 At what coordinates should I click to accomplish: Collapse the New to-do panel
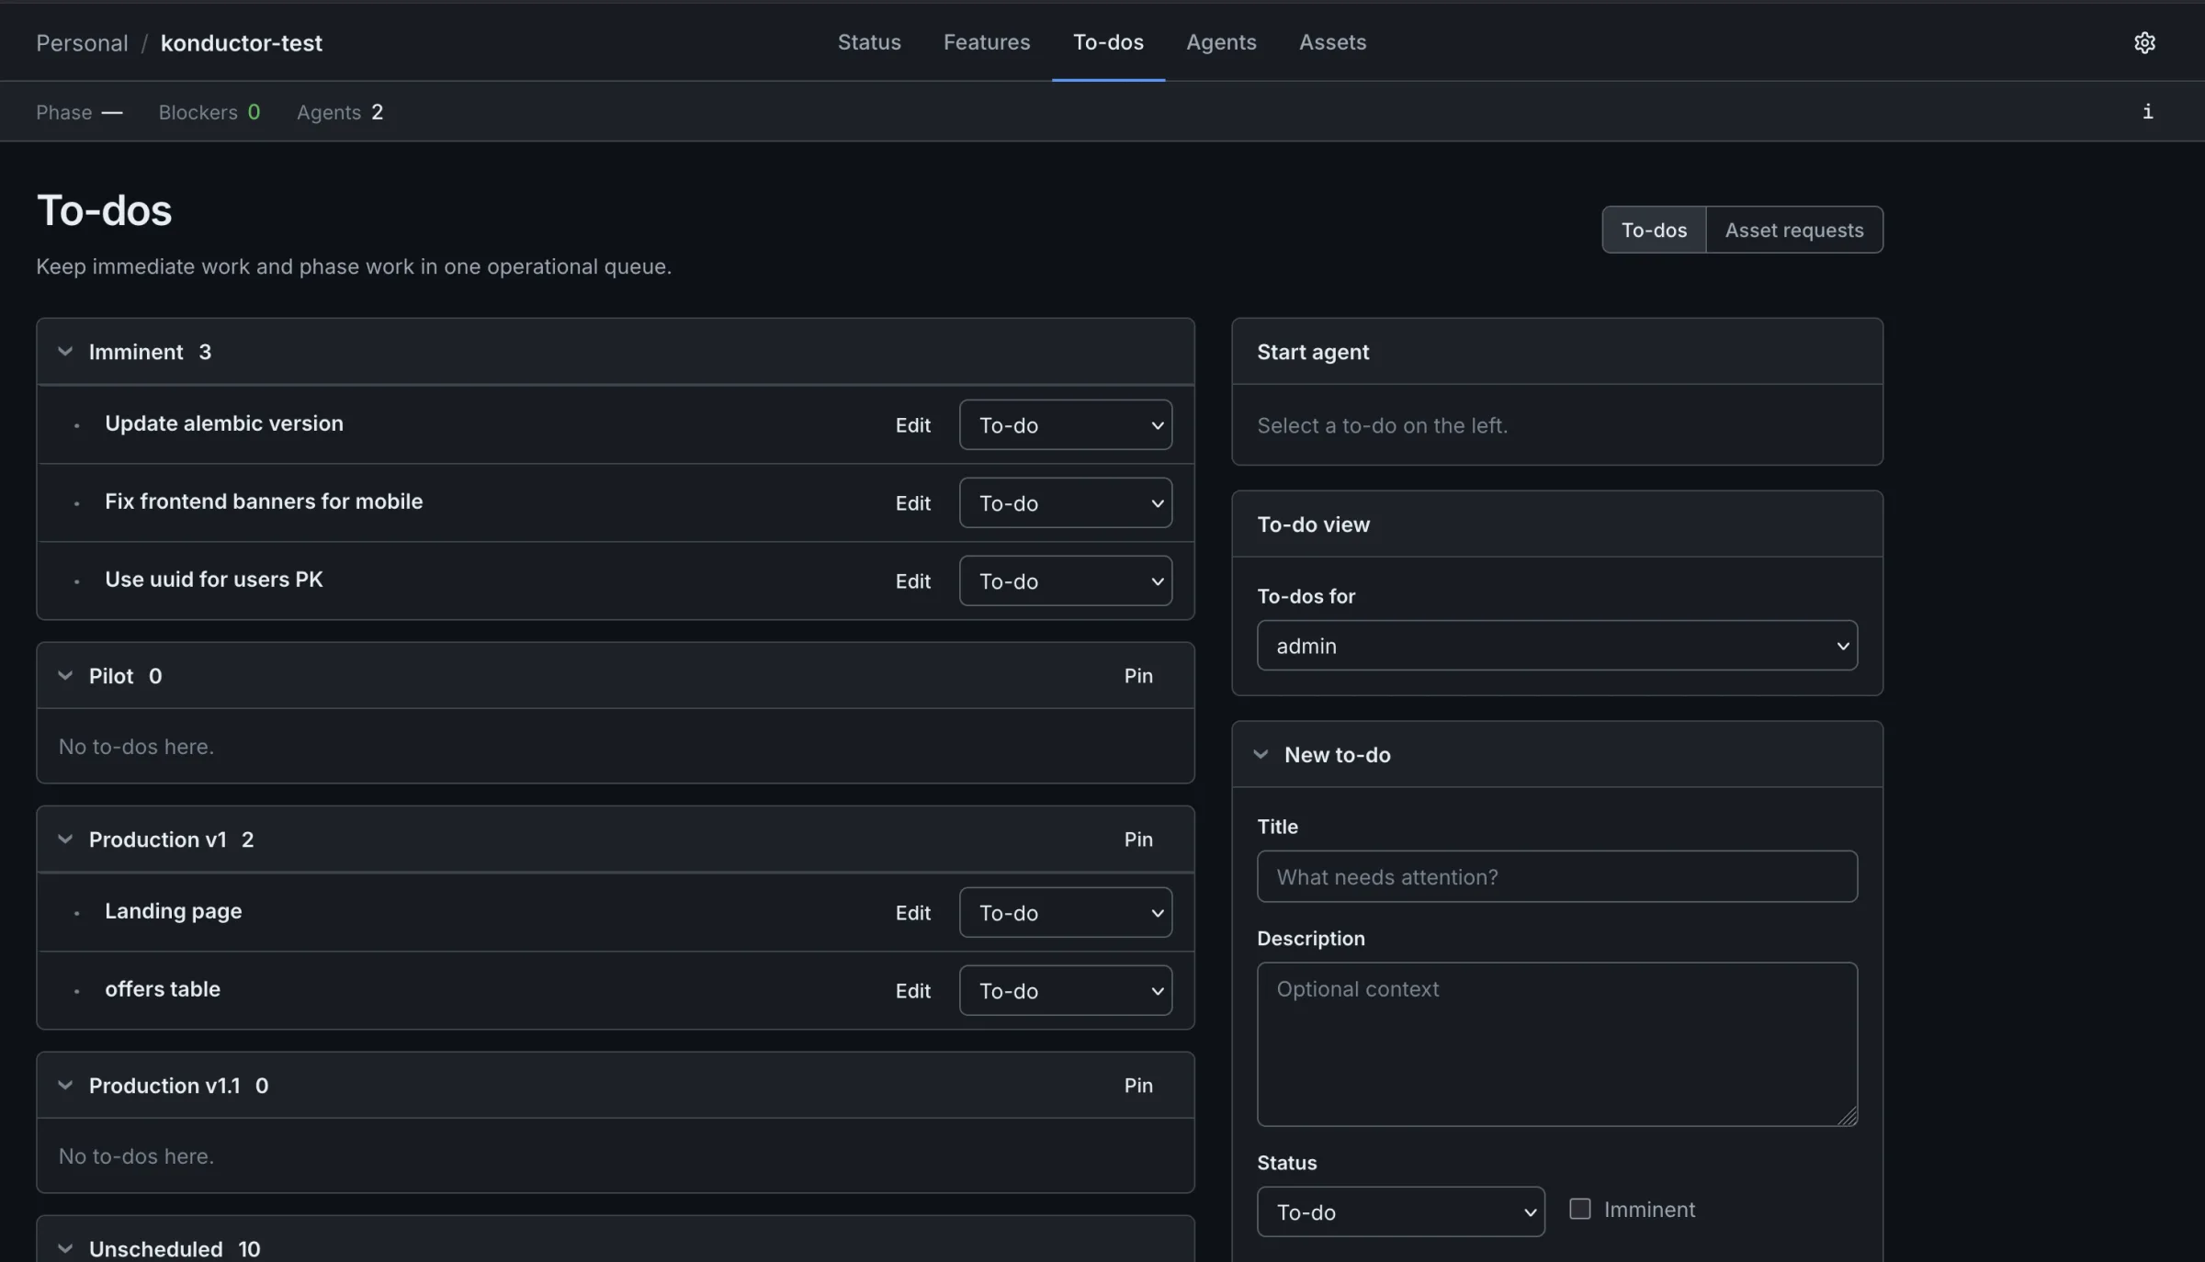(x=1261, y=755)
